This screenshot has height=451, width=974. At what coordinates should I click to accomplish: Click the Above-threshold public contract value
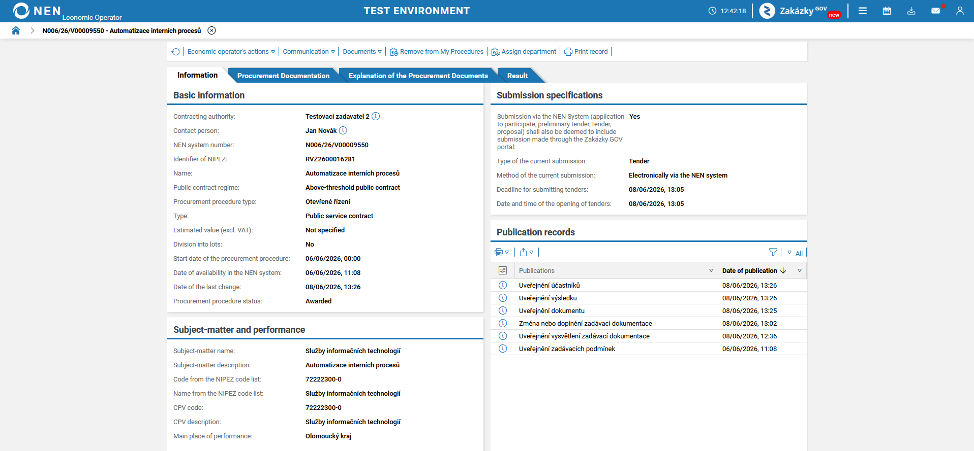tap(353, 188)
